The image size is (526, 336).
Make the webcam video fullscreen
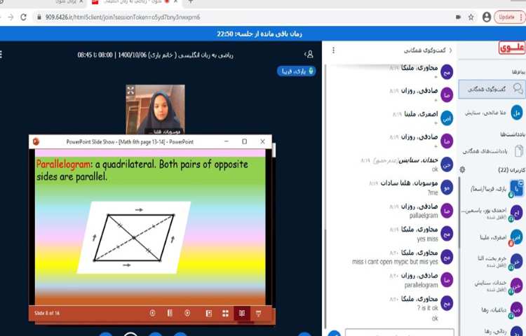tap(130, 90)
